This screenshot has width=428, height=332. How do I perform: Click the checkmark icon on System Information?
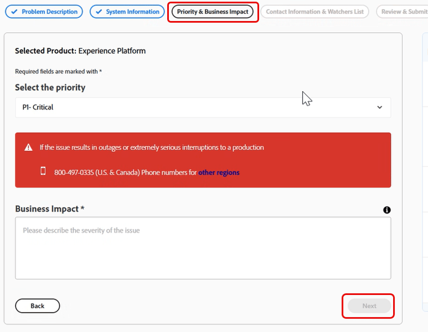pos(99,12)
